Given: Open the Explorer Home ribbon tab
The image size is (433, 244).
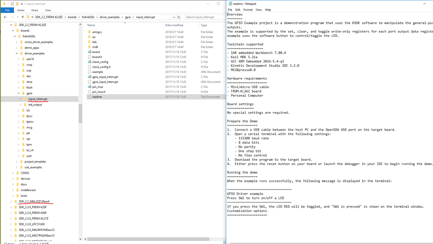Looking at the screenshot, I should 21,10.
